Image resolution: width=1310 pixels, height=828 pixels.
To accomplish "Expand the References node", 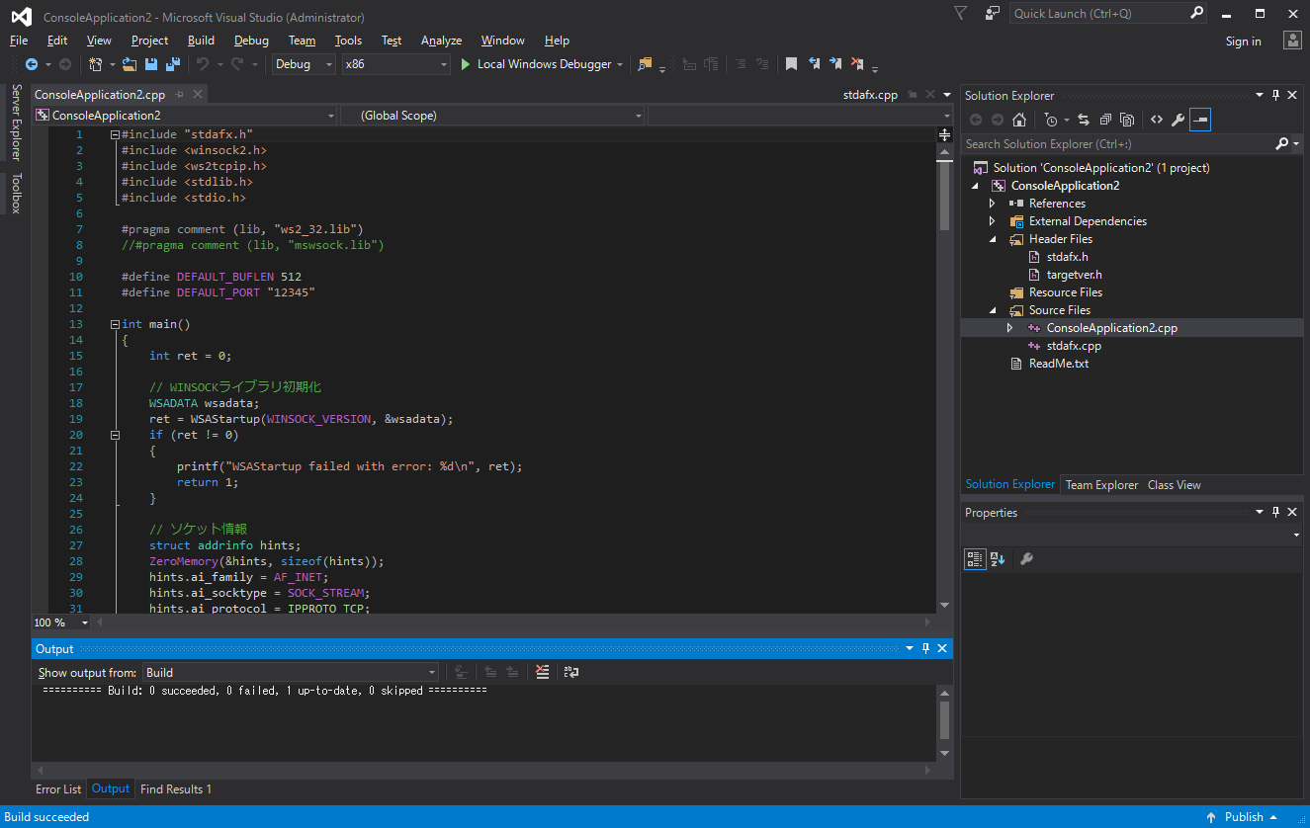I will (992, 204).
